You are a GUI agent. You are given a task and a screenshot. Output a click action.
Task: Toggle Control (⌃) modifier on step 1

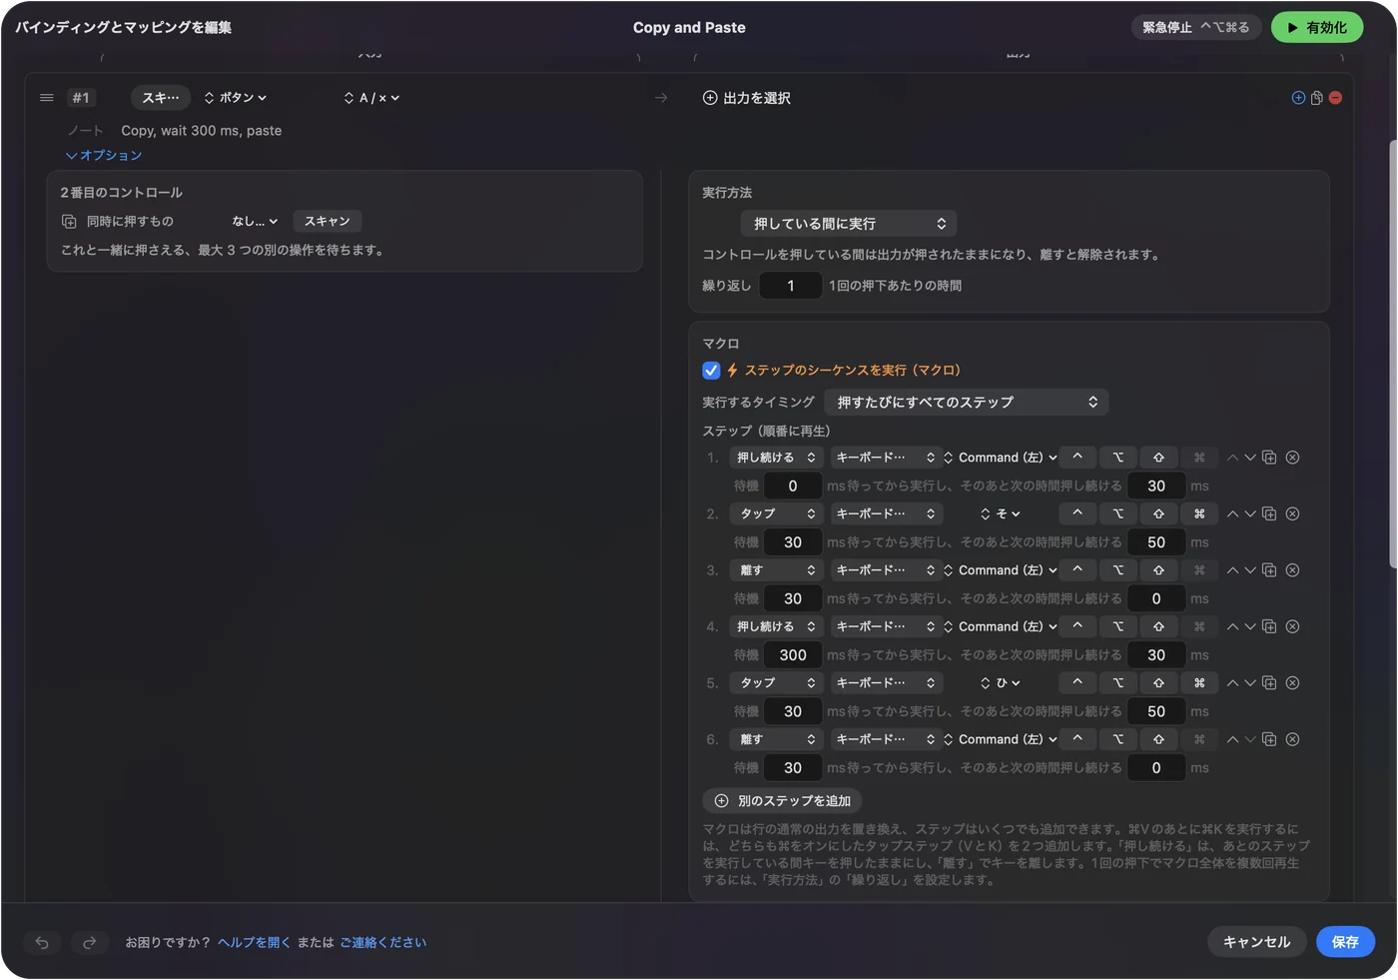1077,458
